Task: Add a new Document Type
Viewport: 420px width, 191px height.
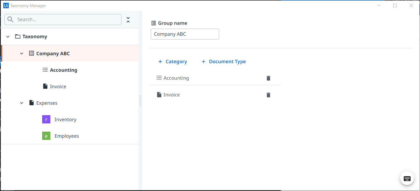Action: pos(223,62)
